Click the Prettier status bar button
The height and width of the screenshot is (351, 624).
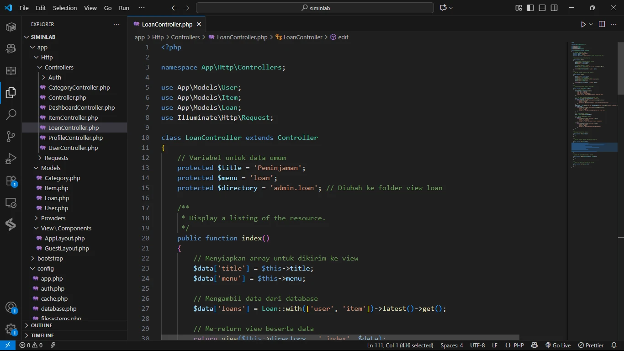(x=591, y=346)
